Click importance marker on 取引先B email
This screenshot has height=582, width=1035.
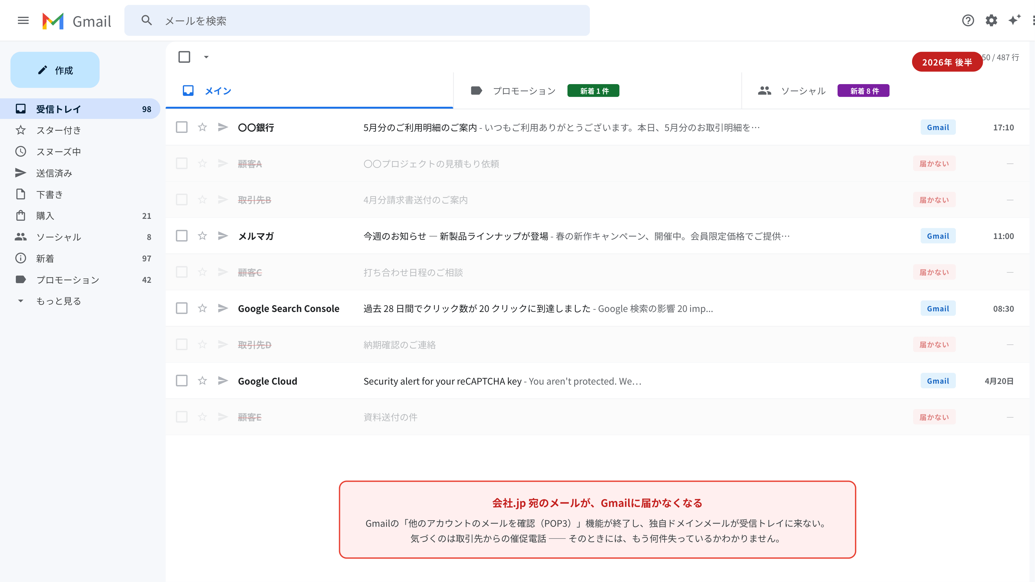pos(223,200)
